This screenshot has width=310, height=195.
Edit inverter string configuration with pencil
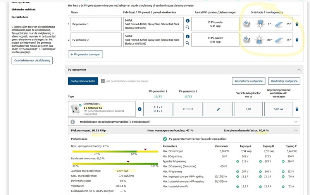pos(218,109)
